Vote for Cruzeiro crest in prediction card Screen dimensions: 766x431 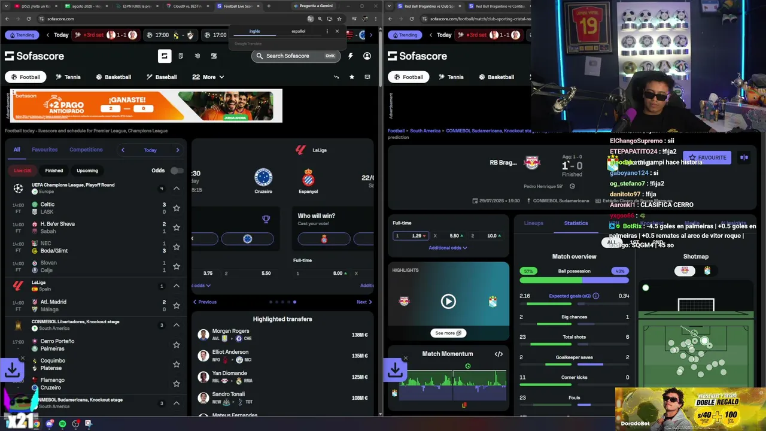pos(247,239)
